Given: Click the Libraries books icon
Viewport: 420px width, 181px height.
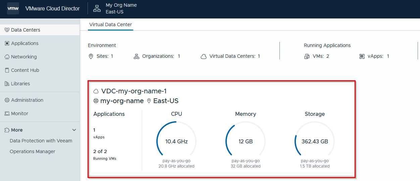Looking at the screenshot, I should click(x=7, y=84).
